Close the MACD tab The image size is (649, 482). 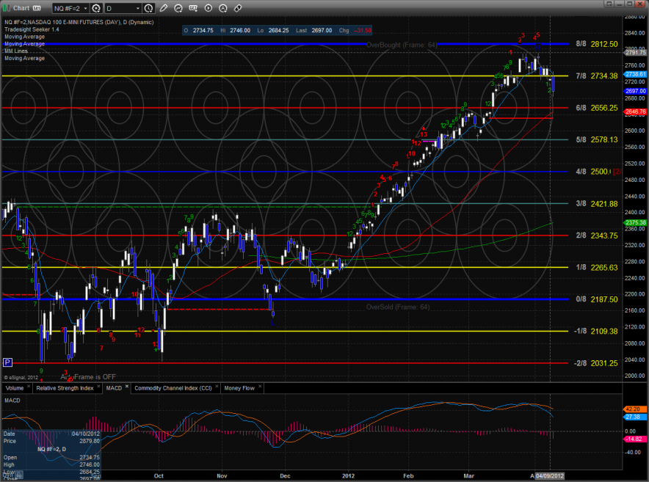click(x=127, y=385)
